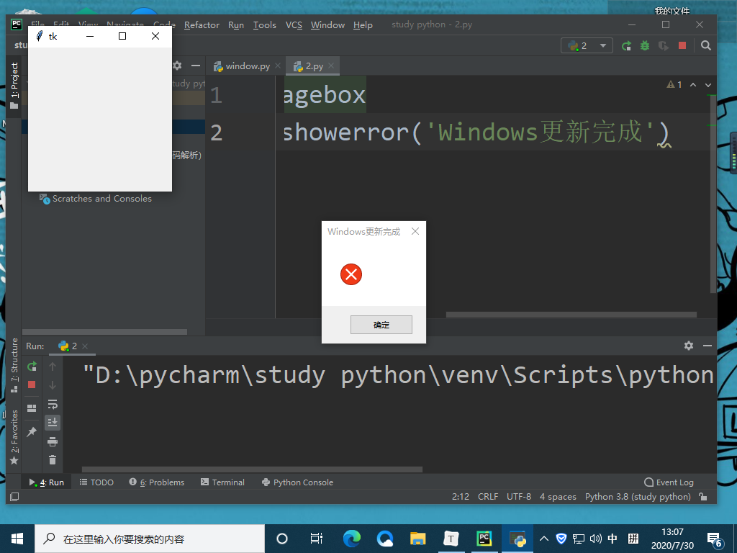Toggle the 1: Project side tab

pos(14,85)
